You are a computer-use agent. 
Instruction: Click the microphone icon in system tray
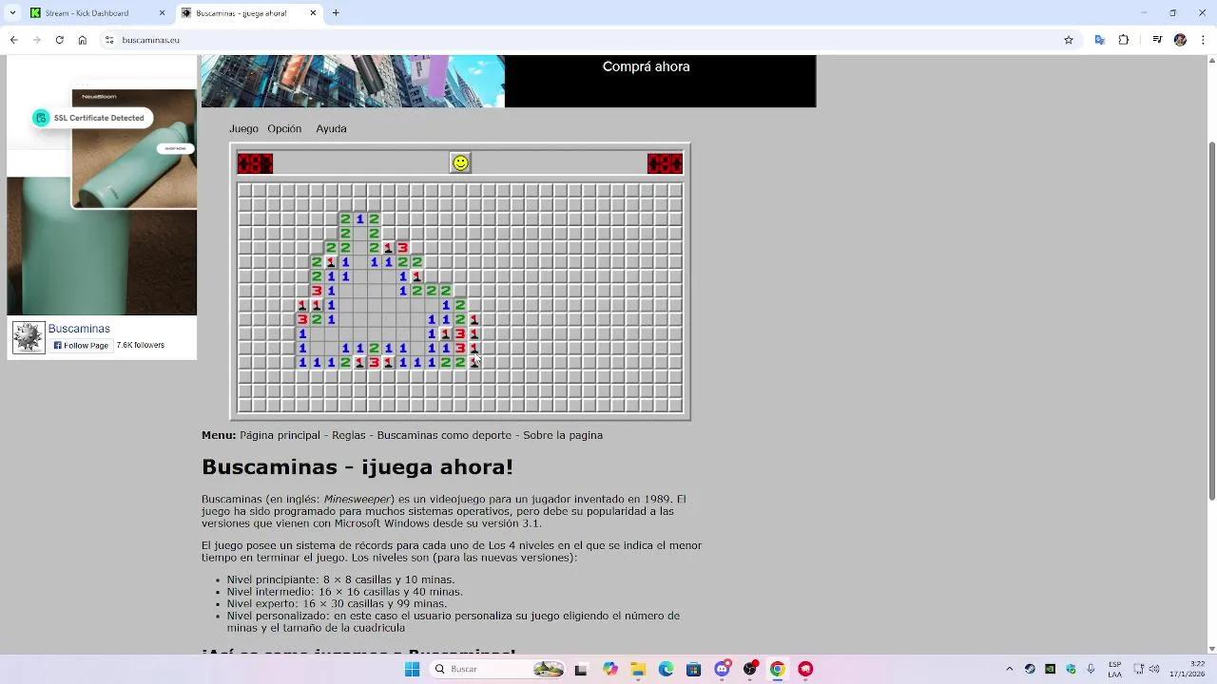click(x=1091, y=669)
